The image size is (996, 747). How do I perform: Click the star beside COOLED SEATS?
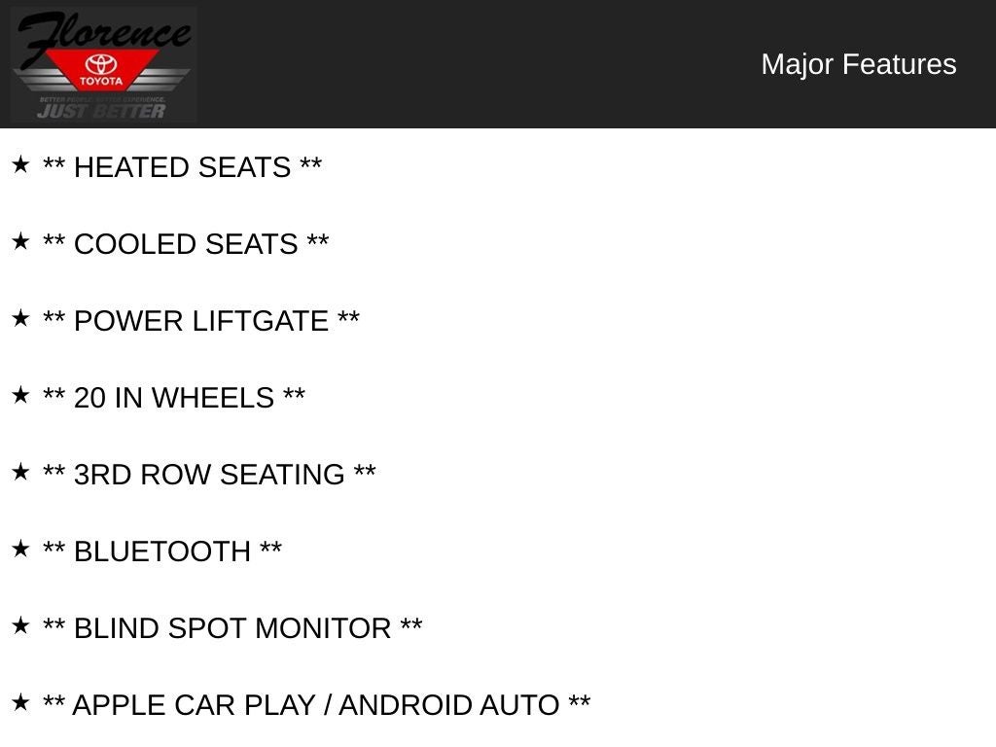(x=20, y=241)
